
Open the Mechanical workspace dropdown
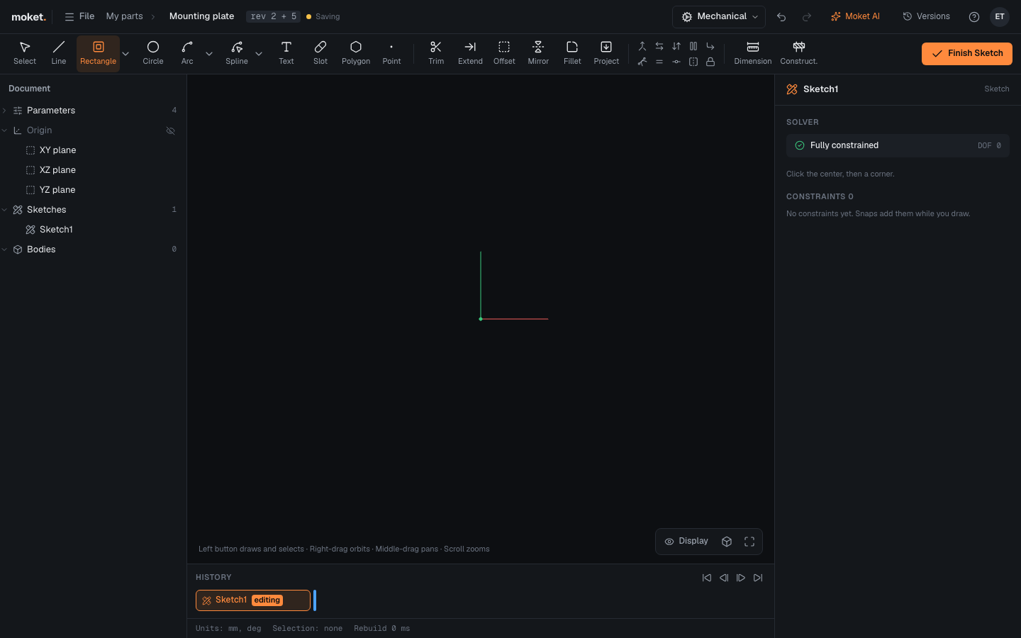click(x=719, y=17)
